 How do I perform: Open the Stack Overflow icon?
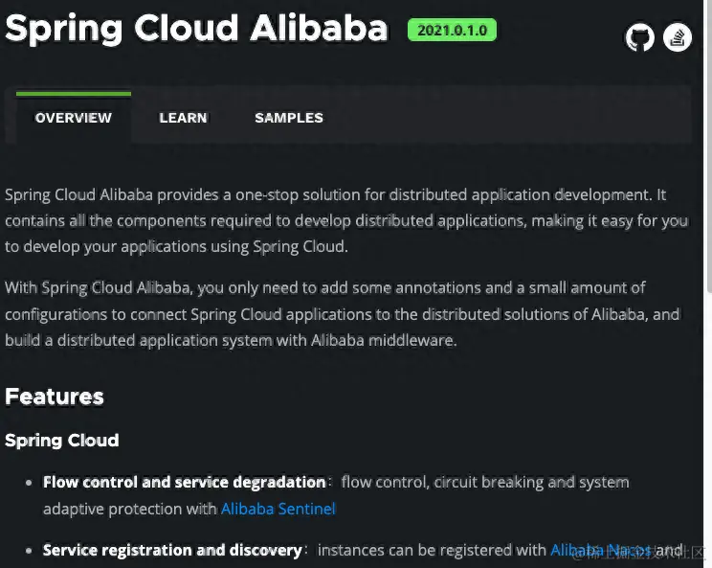click(678, 38)
